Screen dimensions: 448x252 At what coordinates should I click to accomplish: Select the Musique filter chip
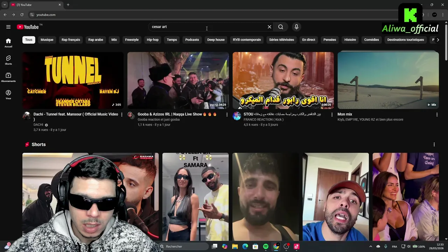pyautogui.click(x=47, y=40)
